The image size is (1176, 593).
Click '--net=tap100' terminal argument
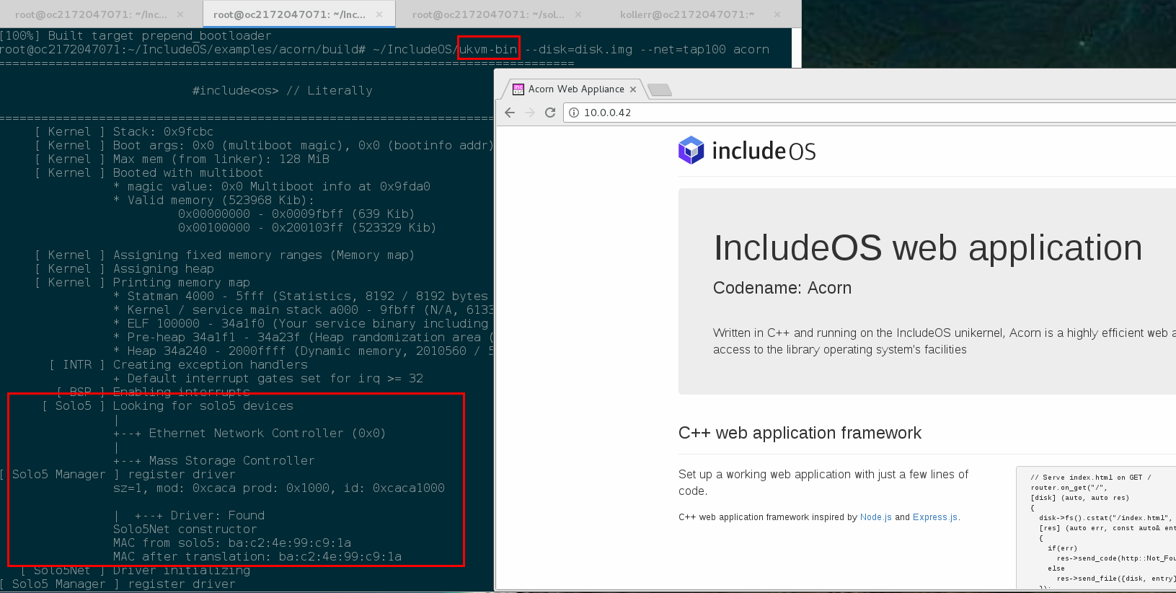click(683, 49)
